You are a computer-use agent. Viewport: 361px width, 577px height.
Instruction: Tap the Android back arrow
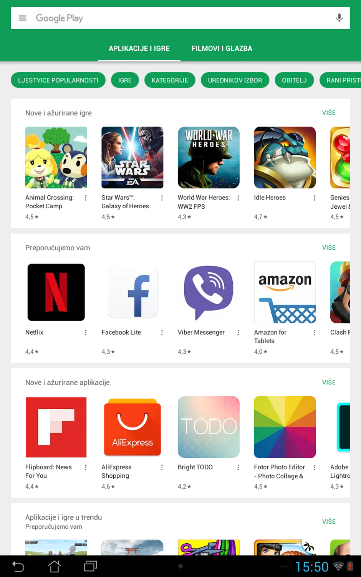click(18, 566)
